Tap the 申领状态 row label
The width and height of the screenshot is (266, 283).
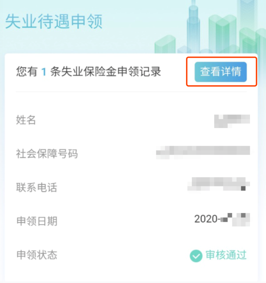(x=37, y=255)
